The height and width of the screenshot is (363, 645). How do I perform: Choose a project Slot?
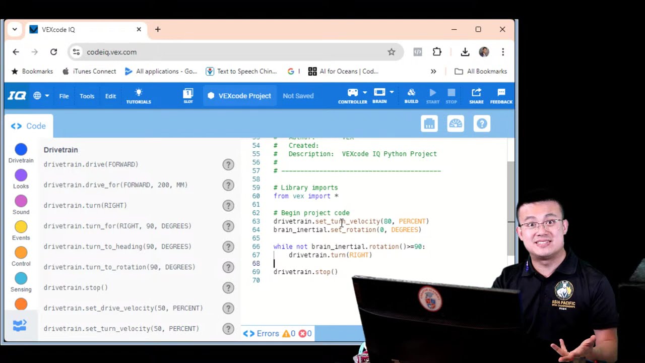pos(188,96)
